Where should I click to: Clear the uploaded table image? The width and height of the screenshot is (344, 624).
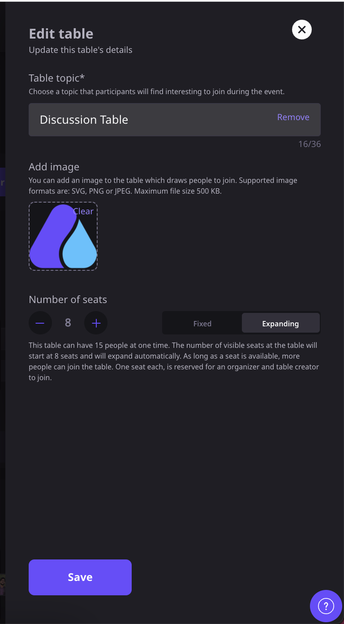click(83, 211)
